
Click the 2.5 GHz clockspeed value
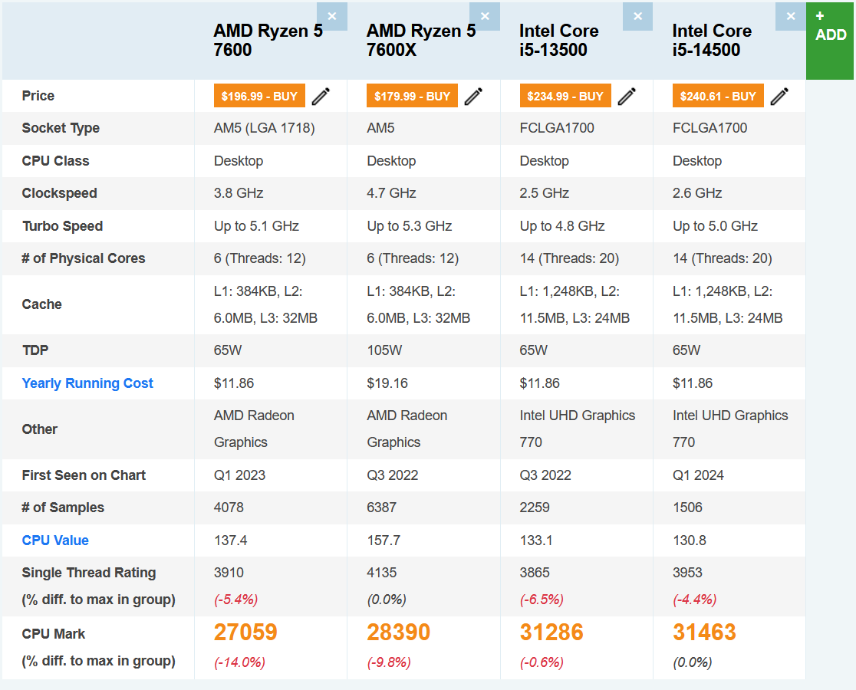tap(545, 193)
